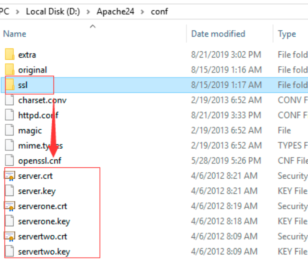Viewport: 308px width, 261px height.
Task: Click the server.crt certificate icon
Action: point(9,176)
